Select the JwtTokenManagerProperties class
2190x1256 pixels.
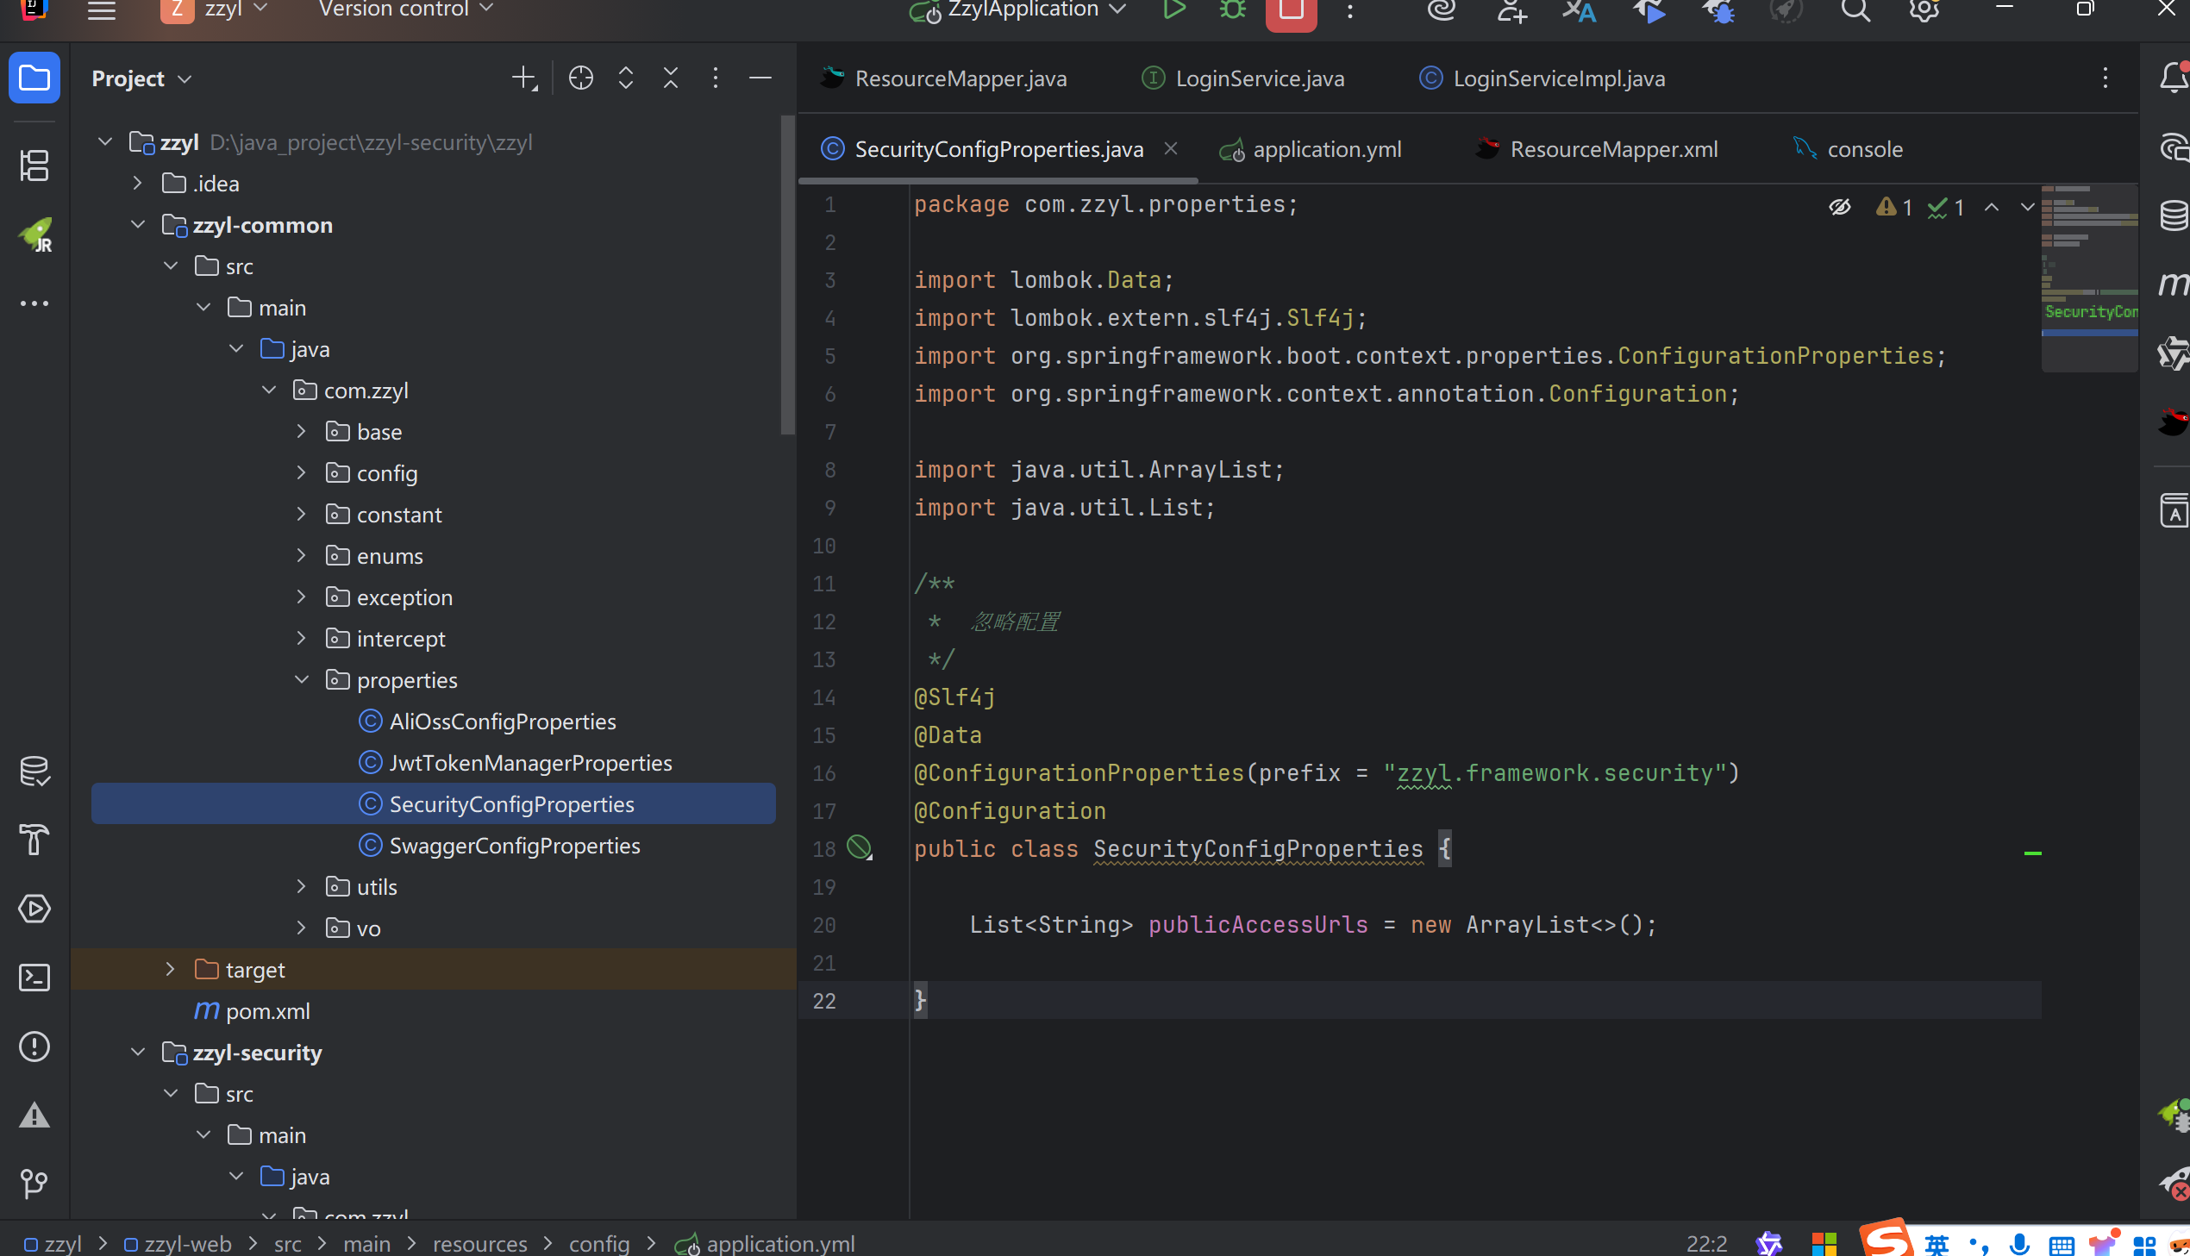[529, 763]
